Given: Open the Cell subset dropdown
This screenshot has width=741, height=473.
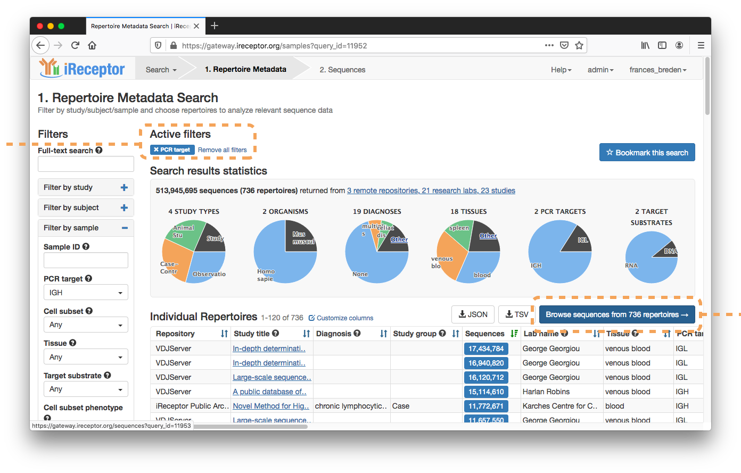Looking at the screenshot, I should click(x=86, y=325).
